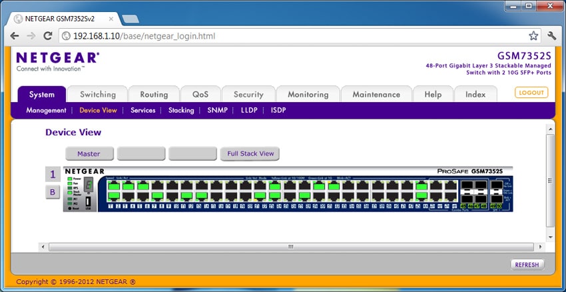566x292 pixels.
Task: Click active port 29 on the switch
Action: [x=320, y=187]
